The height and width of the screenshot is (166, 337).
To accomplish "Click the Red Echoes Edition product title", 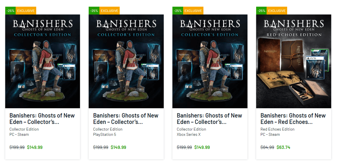I will [293, 119].
